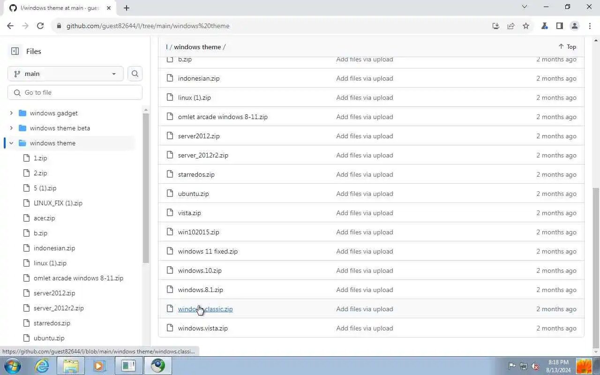This screenshot has height=375, width=600.
Task: Open windows.classic.zip file
Action: coord(205,309)
